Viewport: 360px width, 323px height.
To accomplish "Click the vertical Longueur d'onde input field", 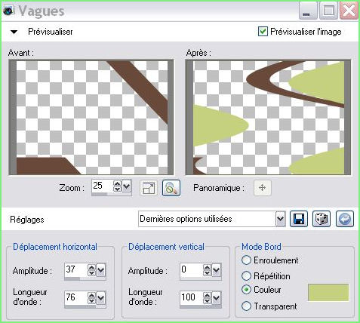I will [x=192, y=298].
